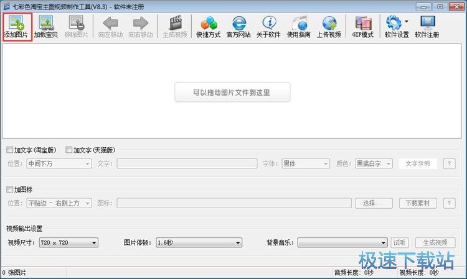Viewport: 467px width, 279px height.
Task: Select the 移除图片 remove picture icon
Action: (77, 27)
